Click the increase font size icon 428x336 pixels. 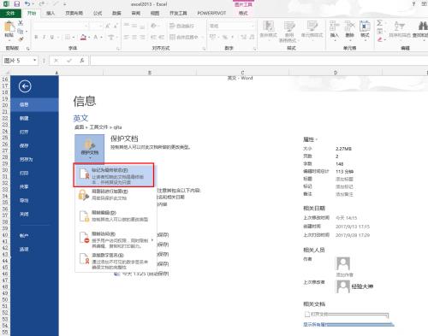[x=108, y=26]
